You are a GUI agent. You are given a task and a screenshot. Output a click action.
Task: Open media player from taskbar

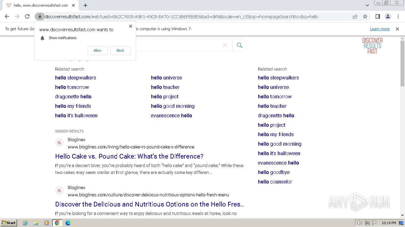click(x=47, y=223)
